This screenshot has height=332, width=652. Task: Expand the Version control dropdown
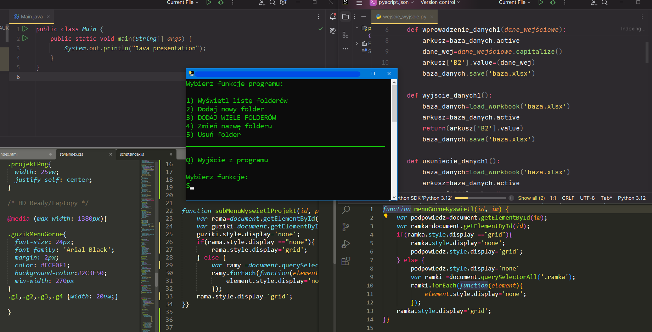tap(440, 3)
